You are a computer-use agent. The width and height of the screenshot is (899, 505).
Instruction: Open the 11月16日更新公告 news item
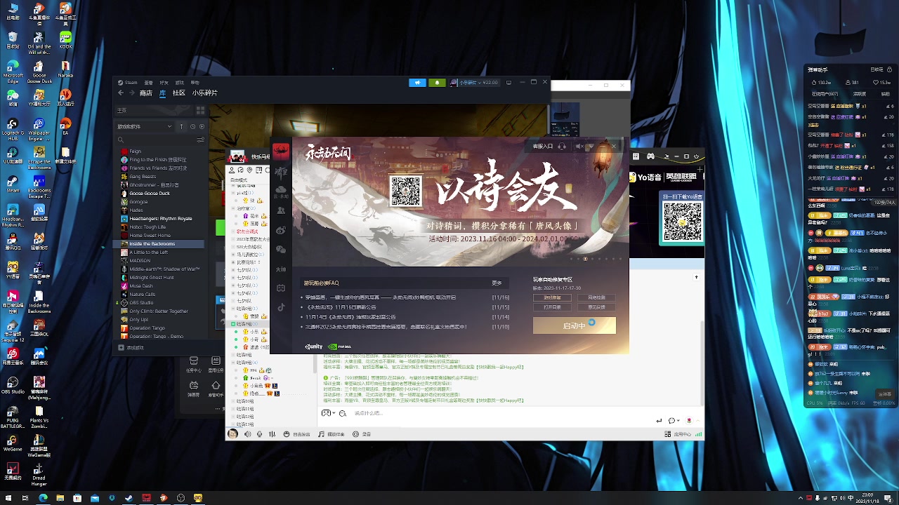(x=341, y=307)
